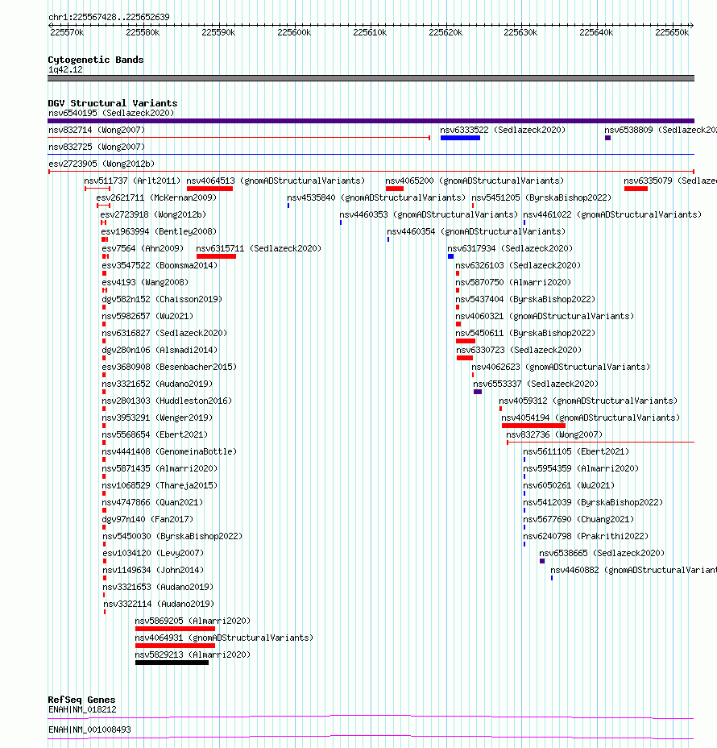Click the red nsv5869205 variant bar
717x748 pixels.
[x=175, y=629]
